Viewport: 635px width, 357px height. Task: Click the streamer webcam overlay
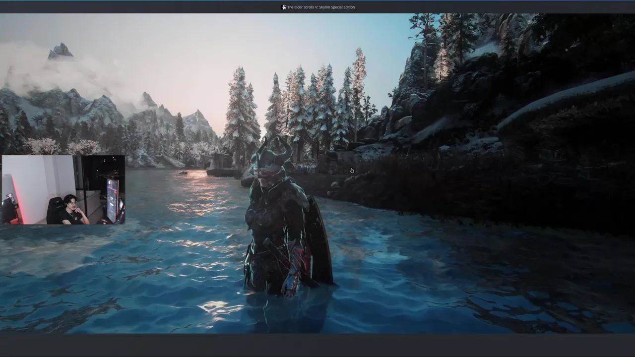[x=63, y=190]
